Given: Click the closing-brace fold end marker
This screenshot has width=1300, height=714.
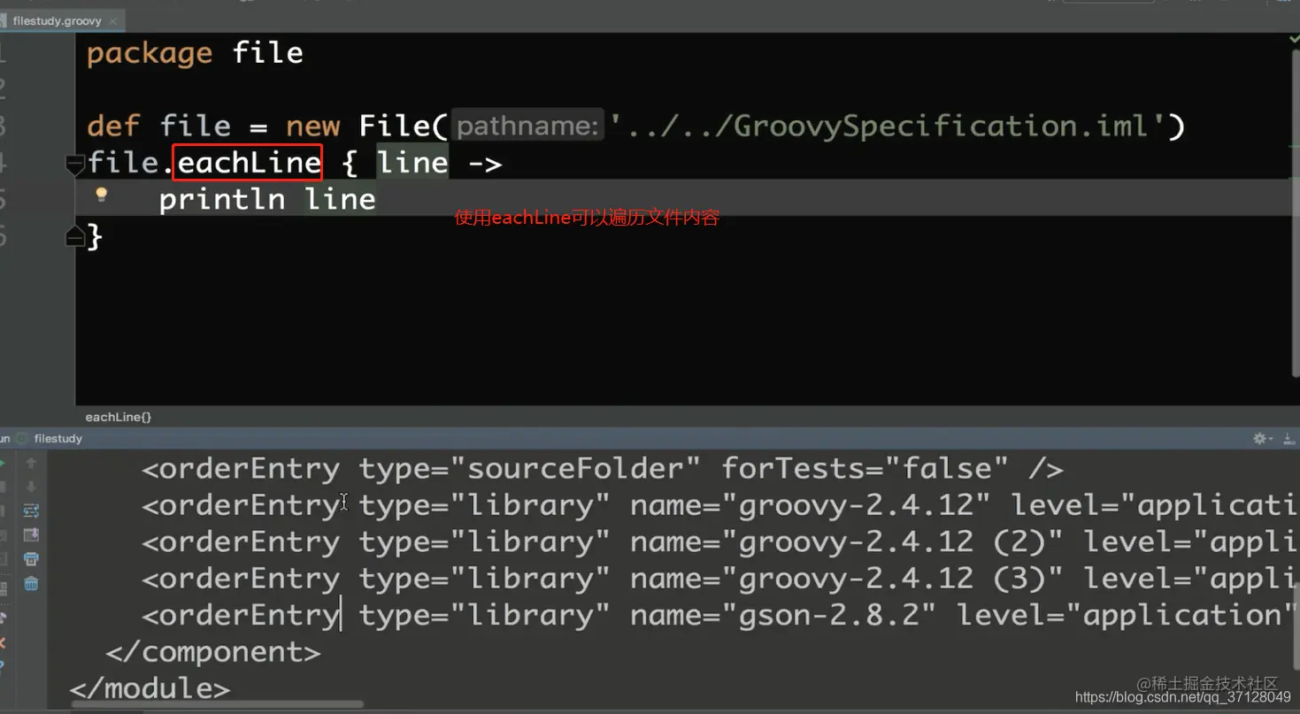Looking at the screenshot, I should [x=75, y=236].
